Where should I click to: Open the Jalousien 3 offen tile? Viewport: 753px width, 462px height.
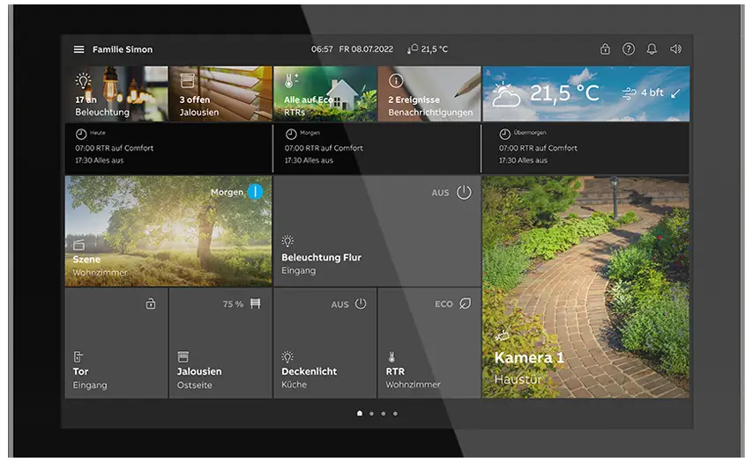(x=220, y=93)
